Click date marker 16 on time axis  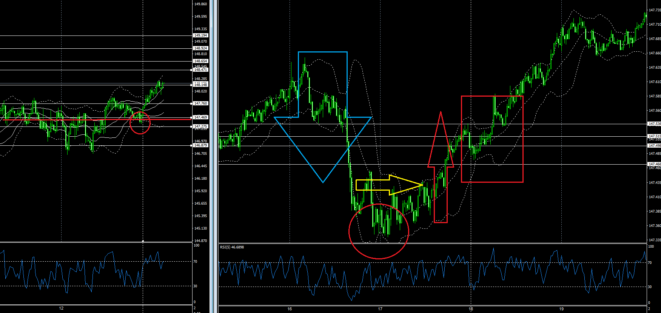(x=290, y=309)
